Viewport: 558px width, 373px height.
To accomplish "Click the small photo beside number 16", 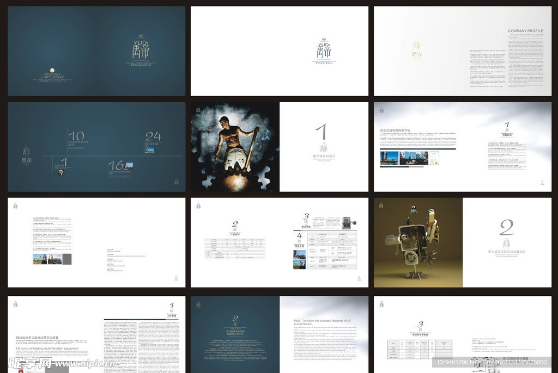I will tap(129, 165).
